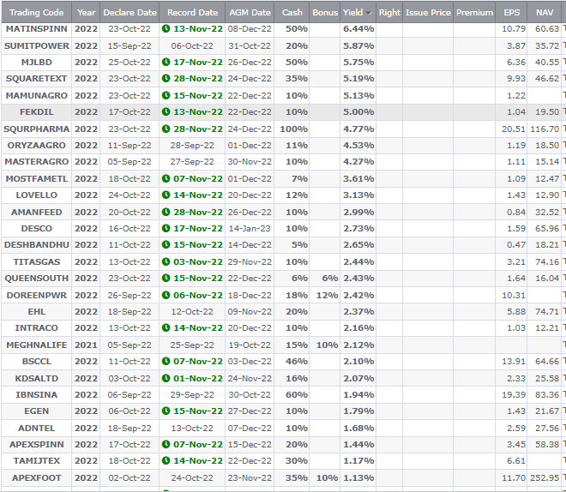
Task: Click the clock icon in the TITASGAS row
Action: [166, 262]
